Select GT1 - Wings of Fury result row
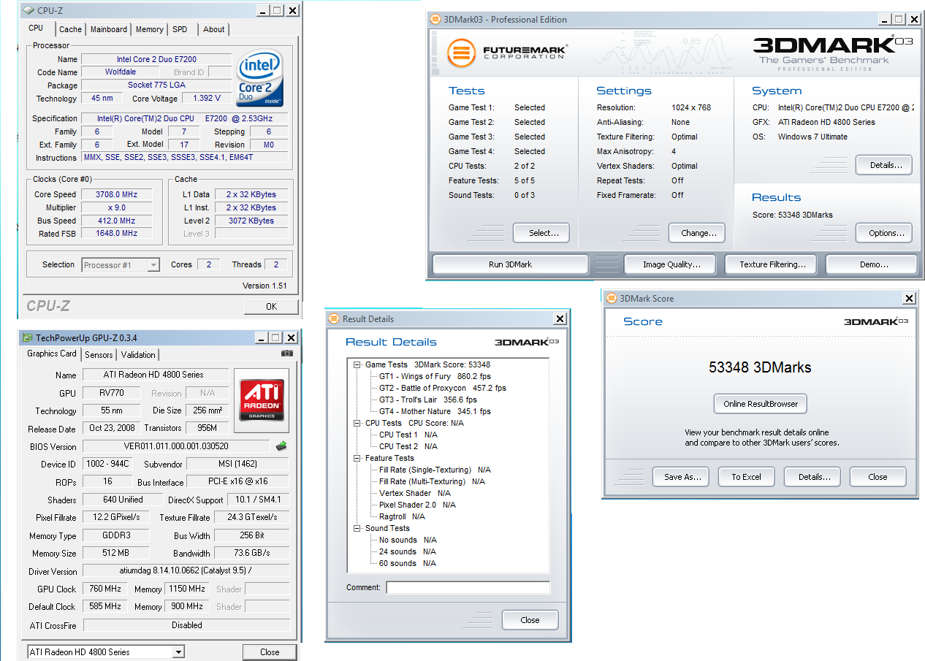 pyautogui.click(x=435, y=376)
